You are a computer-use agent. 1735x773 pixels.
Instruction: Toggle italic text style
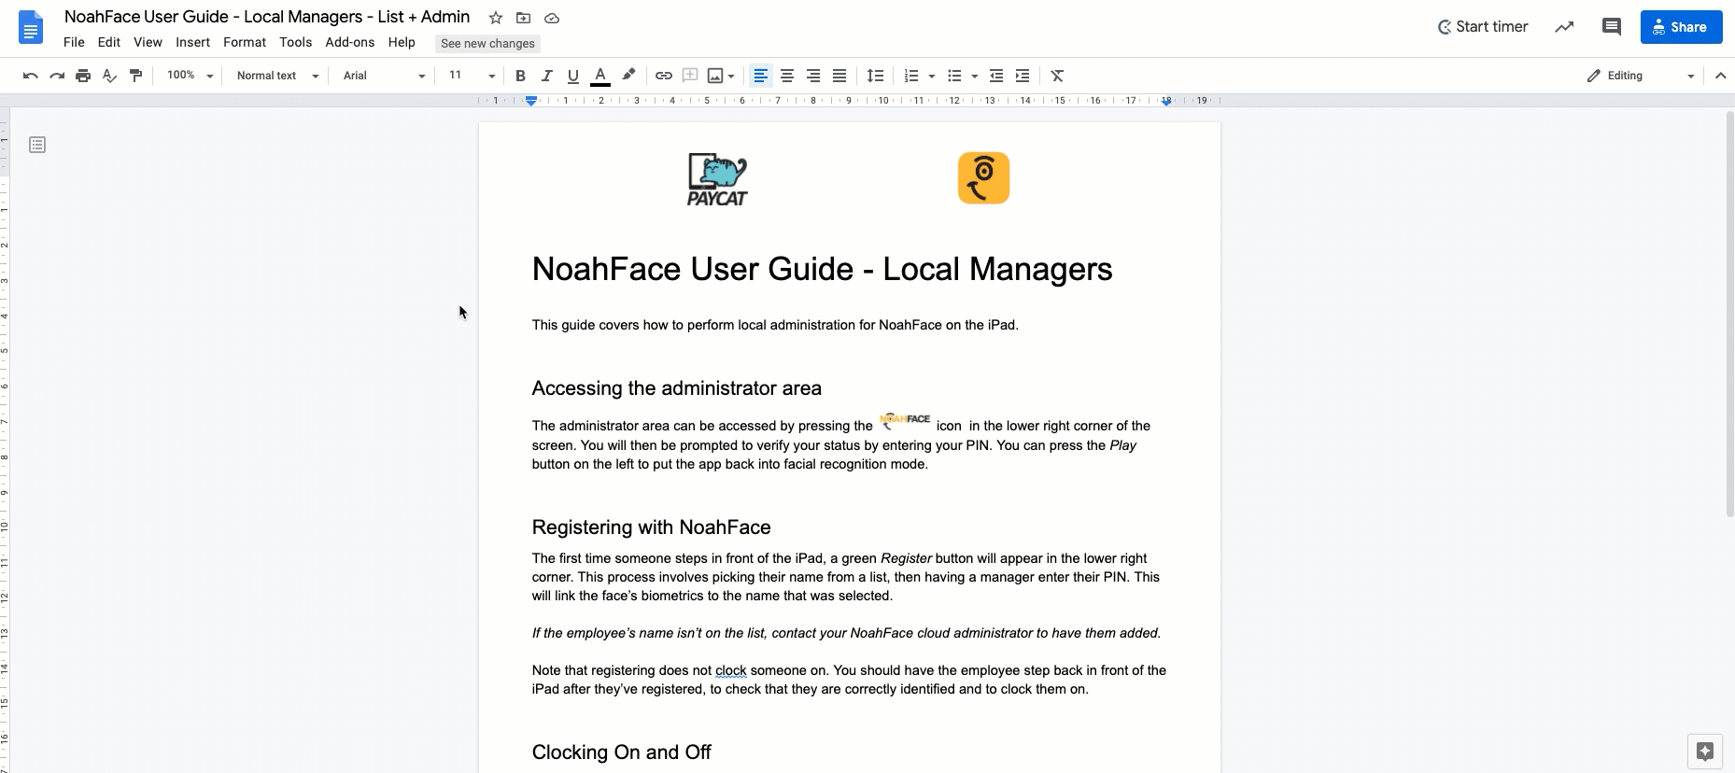click(546, 76)
